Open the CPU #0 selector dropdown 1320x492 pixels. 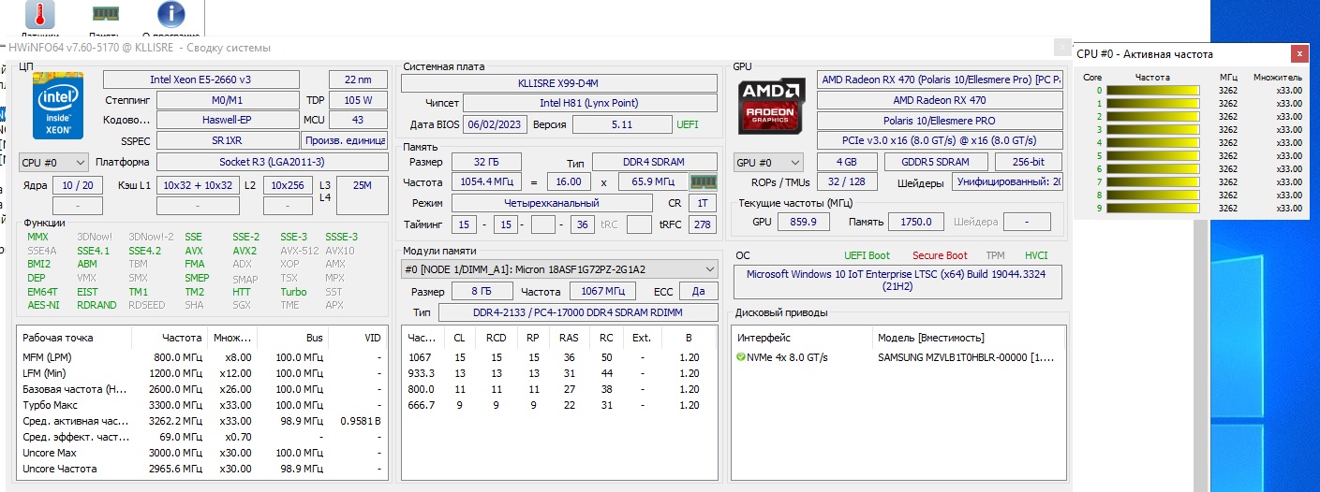(x=54, y=162)
